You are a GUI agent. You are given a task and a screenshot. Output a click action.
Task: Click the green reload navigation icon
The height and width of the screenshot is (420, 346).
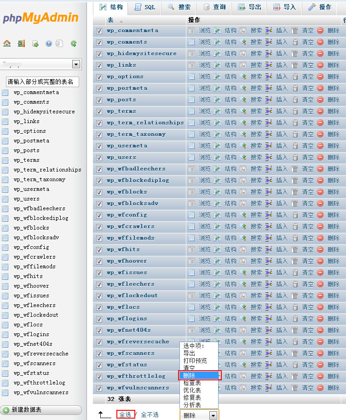click(x=74, y=44)
